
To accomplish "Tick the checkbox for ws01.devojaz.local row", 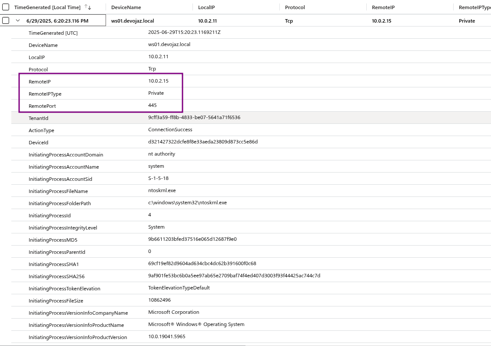I will (x=6, y=21).
